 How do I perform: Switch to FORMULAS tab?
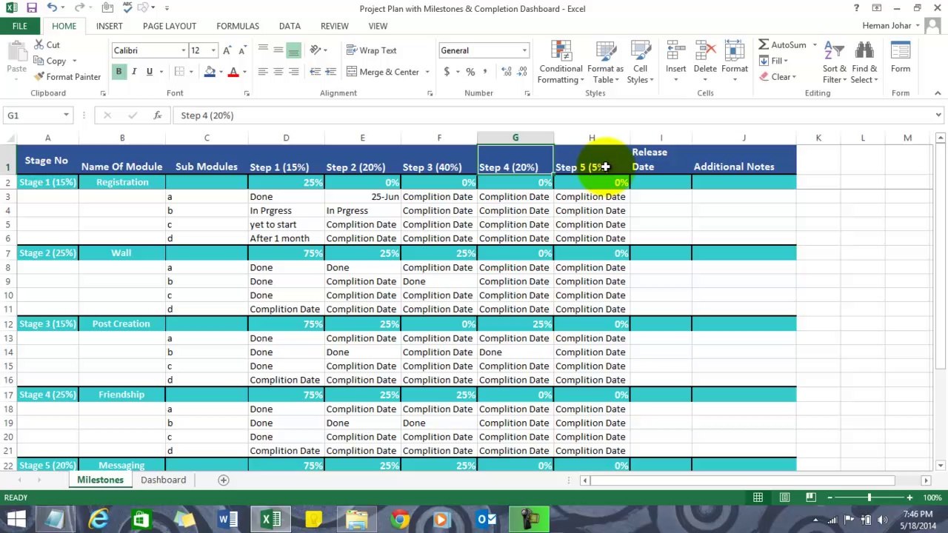tap(238, 26)
